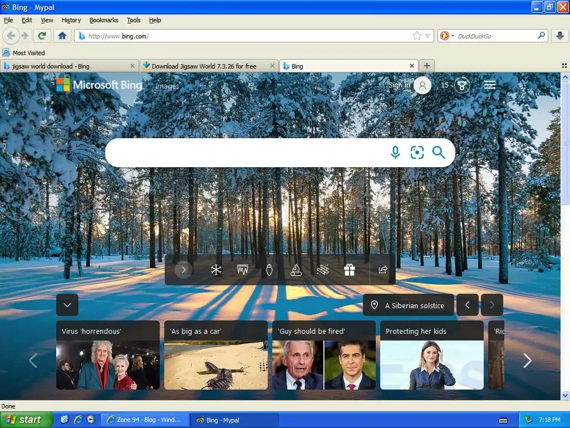This screenshot has height=428, width=570.
Task: Open the Images link on Bing
Action: click(167, 86)
